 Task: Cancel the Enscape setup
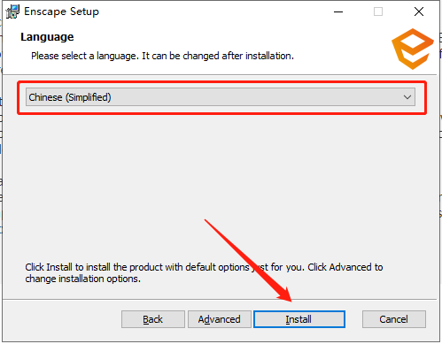pos(394,319)
